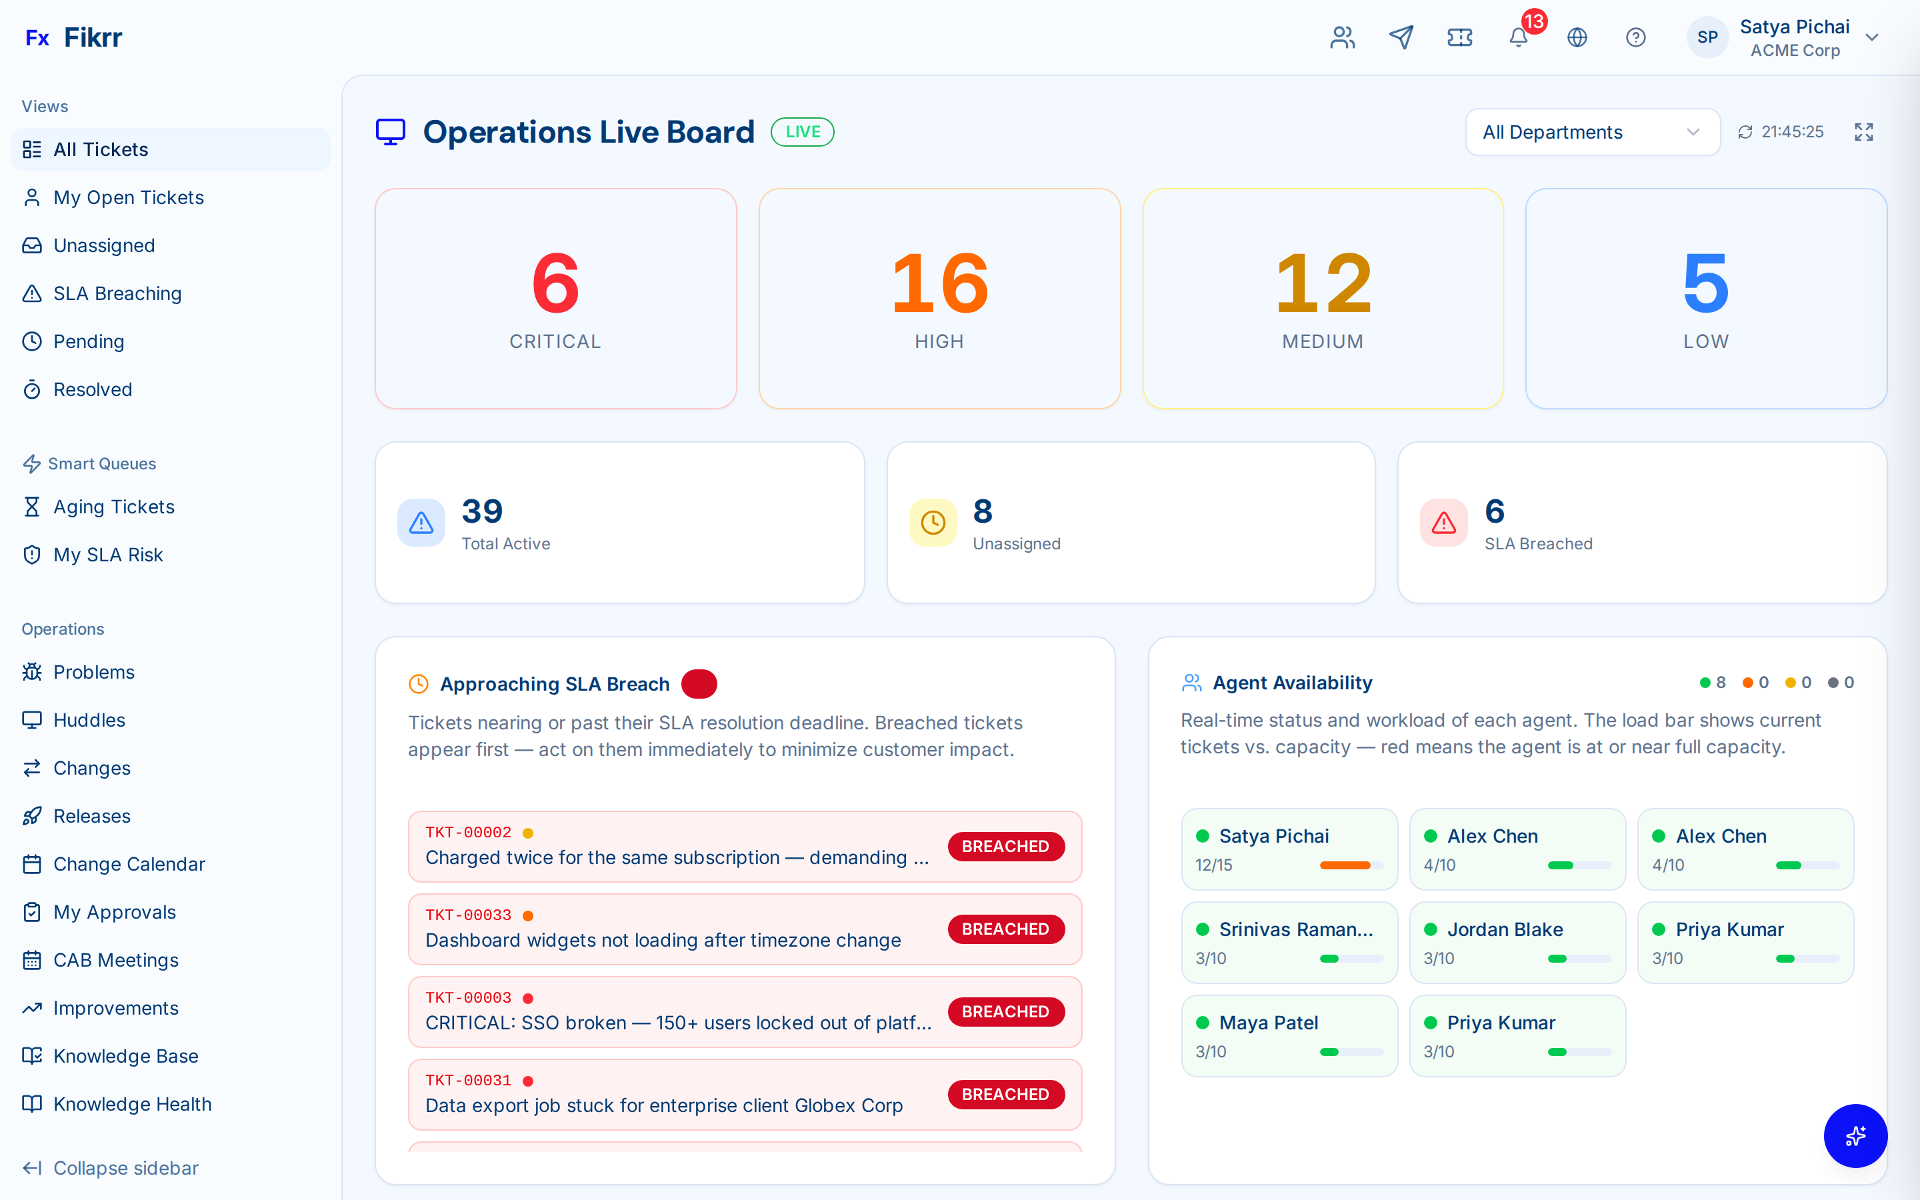The image size is (1920, 1200).
Task: Click the teams/people icon in top bar
Action: 1341,37
